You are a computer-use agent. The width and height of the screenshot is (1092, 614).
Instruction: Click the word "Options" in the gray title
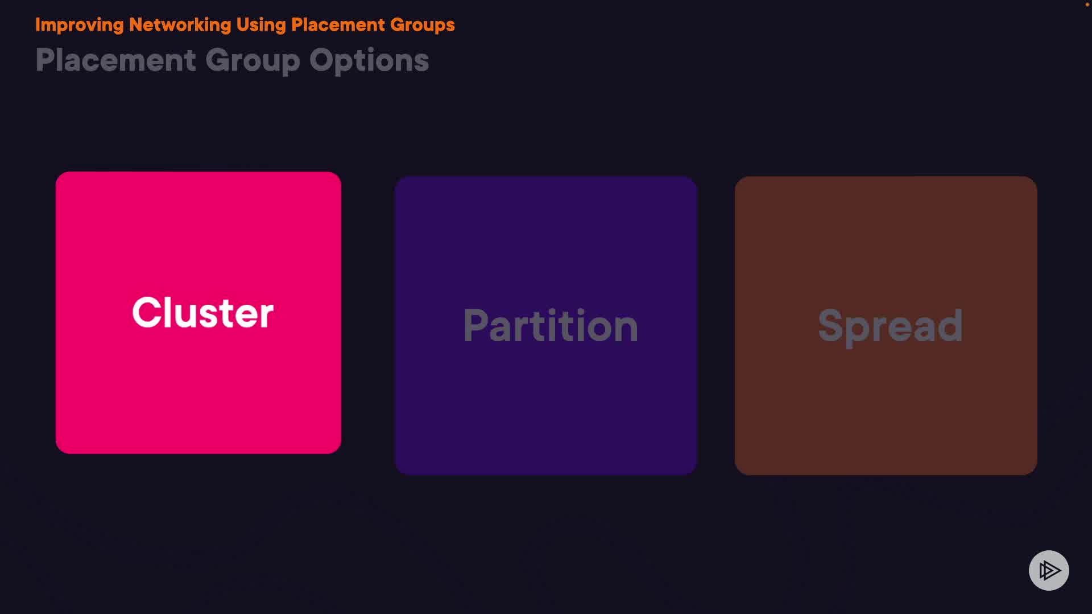pyautogui.click(x=369, y=60)
